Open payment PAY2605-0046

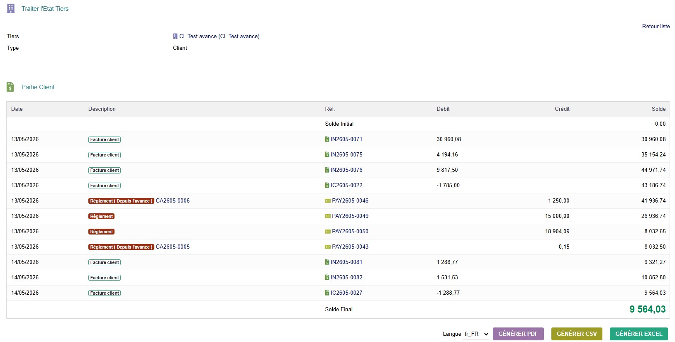[x=350, y=200]
